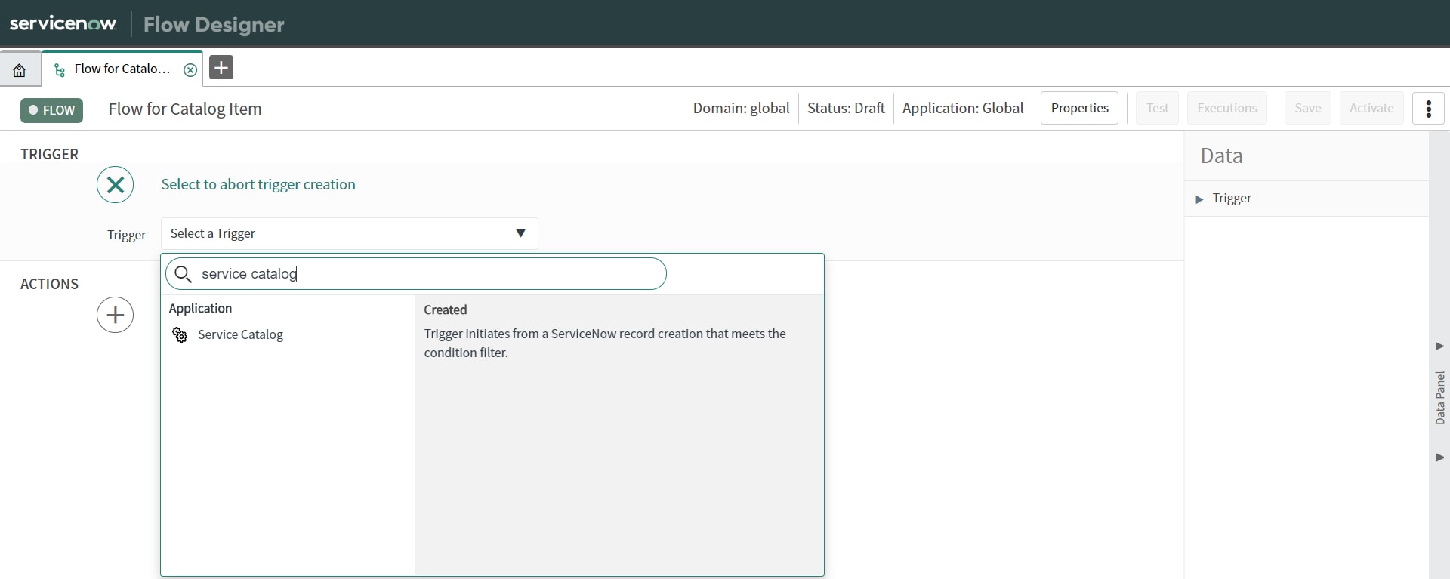The width and height of the screenshot is (1450, 579).
Task: Click the Test button
Action: point(1157,108)
